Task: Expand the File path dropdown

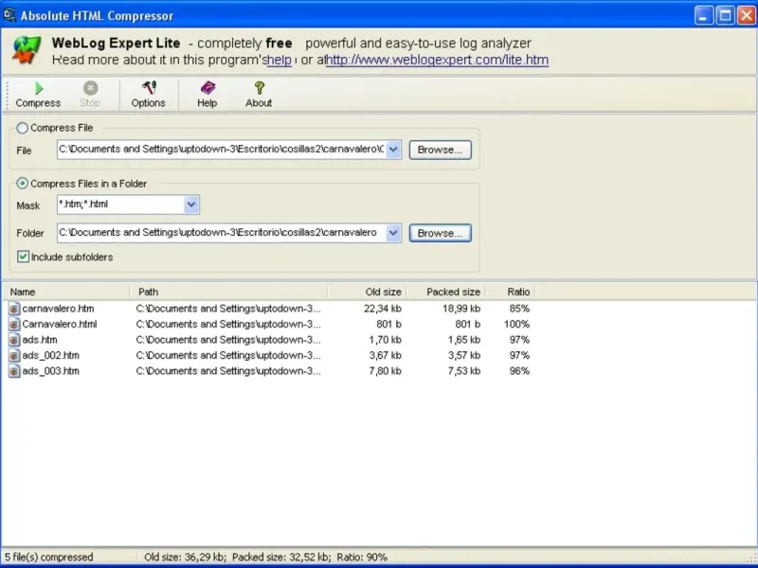Action: [393, 150]
